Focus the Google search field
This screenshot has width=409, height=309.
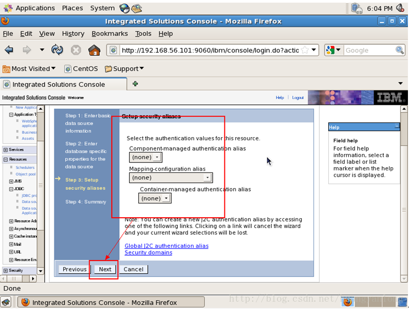click(369, 50)
